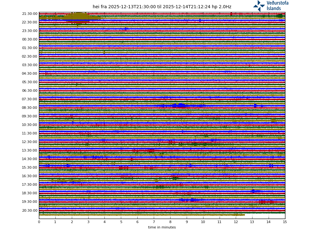
Task: Click the 15 tick on the minutes axis
Action: click(285, 222)
